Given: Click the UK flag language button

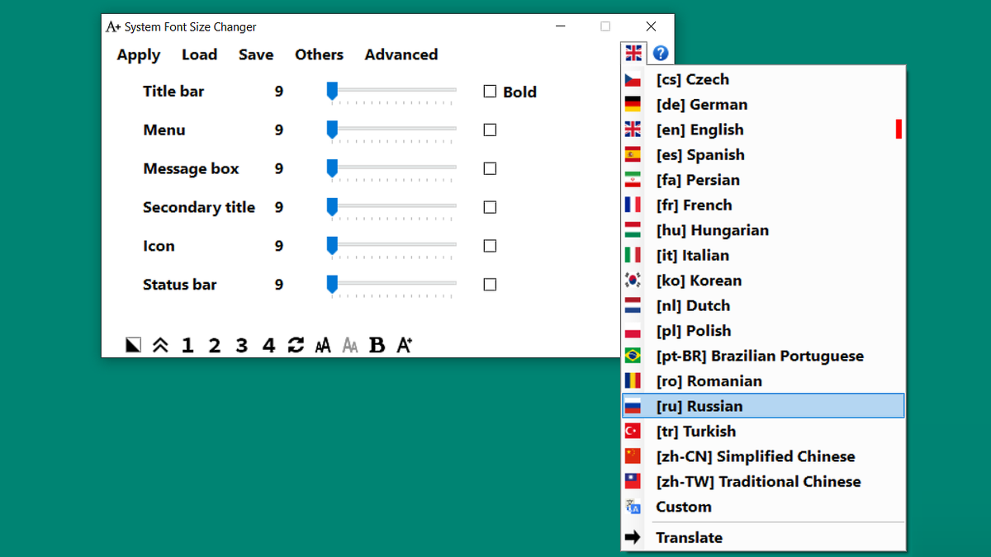Looking at the screenshot, I should click(x=633, y=54).
